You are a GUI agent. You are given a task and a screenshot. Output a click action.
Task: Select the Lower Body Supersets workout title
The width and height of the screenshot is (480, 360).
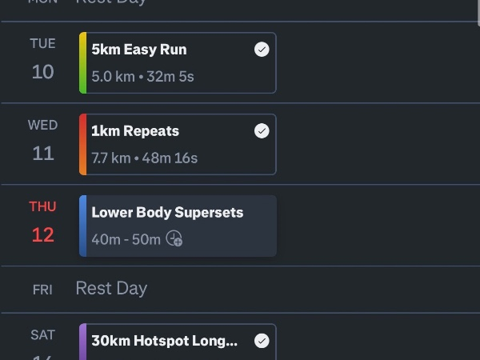point(167,213)
